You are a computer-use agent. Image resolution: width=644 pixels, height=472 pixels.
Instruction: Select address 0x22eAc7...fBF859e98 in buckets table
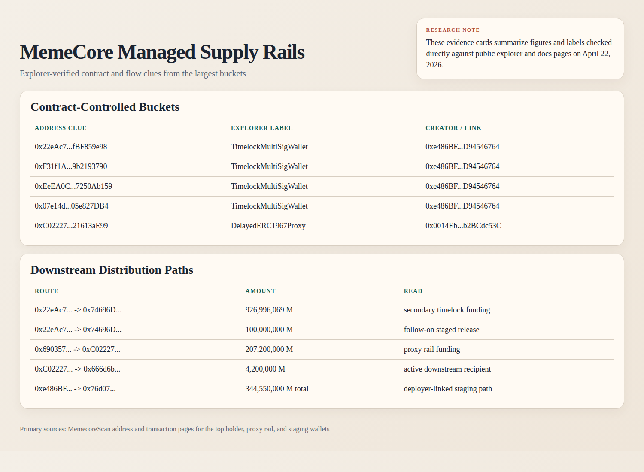point(71,147)
